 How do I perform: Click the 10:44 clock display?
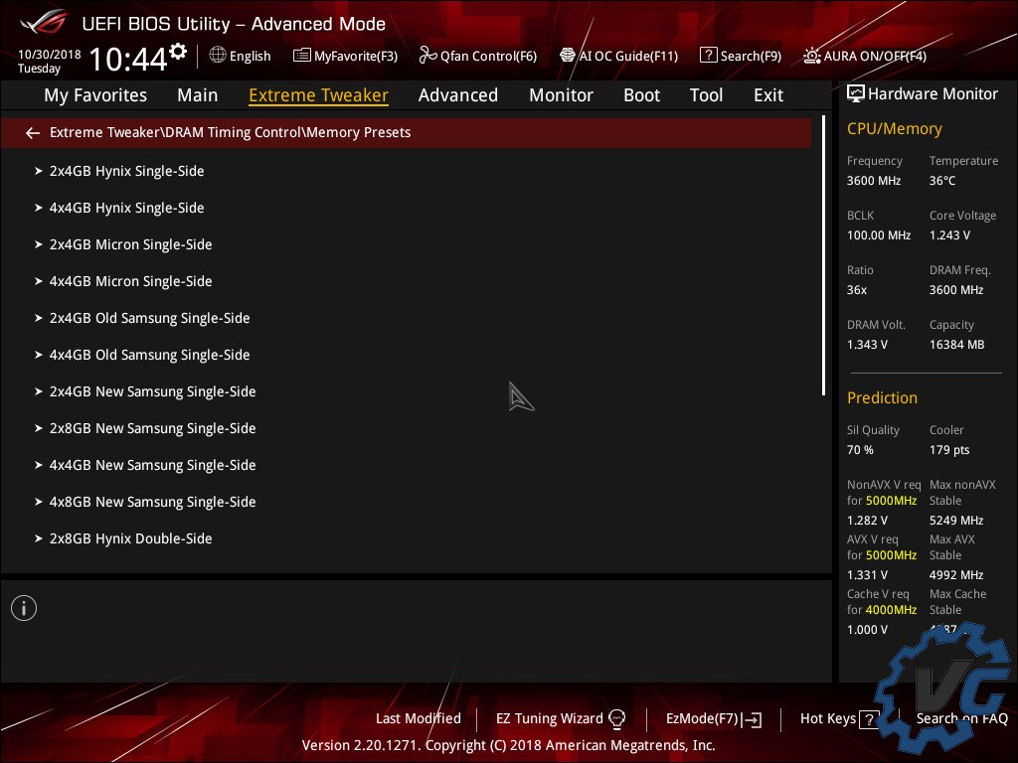point(128,59)
